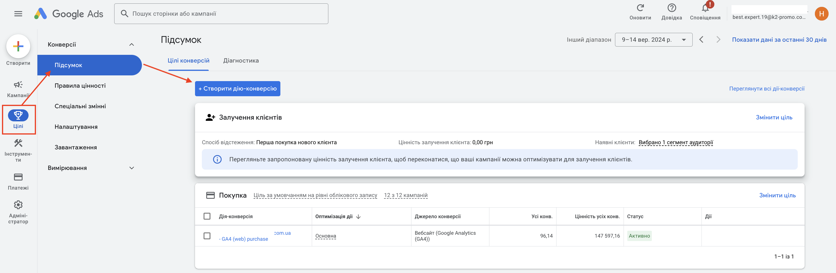The width and height of the screenshot is (836, 273).
Task: Sort by Оптимізація дії arrow
Action: [358, 216]
